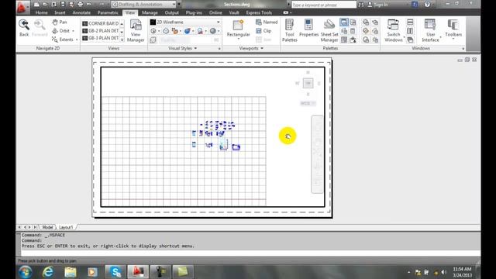
Task: Open the Orbit tool dropdown arrow
Action: [x=74, y=31]
